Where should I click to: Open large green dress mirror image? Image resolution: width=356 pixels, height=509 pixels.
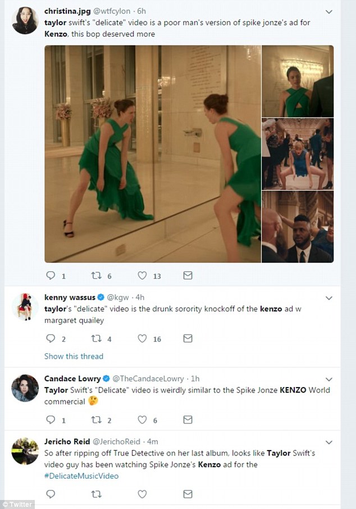point(153,154)
